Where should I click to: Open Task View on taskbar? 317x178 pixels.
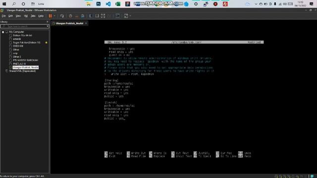pyautogui.click(x=33, y=4)
